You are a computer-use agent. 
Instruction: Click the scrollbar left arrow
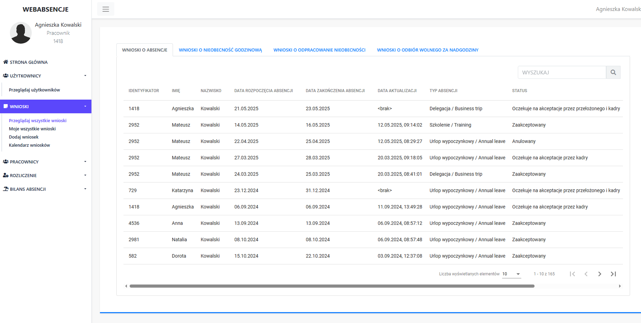(x=126, y=286)
